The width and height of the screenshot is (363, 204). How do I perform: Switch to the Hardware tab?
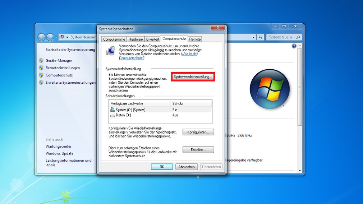coord(135,39)
